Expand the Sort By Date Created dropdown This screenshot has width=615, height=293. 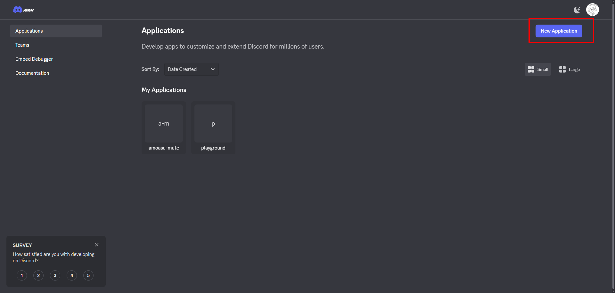(x=191, y=69)
